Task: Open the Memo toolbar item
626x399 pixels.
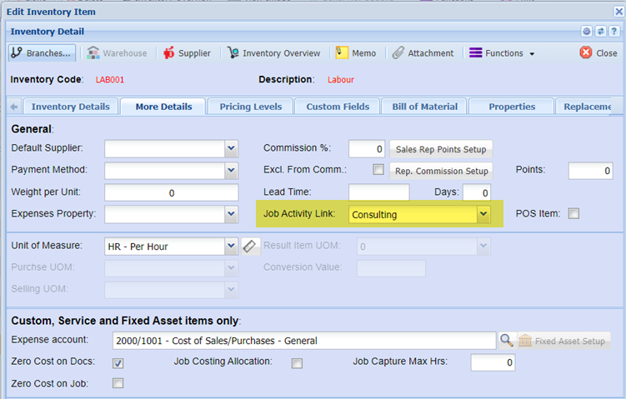Action: point(355,52)
